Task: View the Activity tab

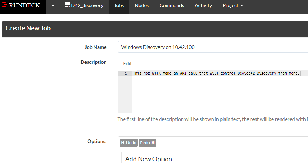Action: point(203,5)
